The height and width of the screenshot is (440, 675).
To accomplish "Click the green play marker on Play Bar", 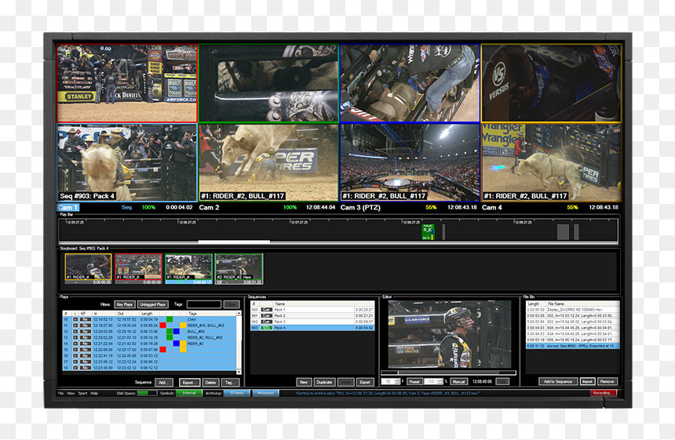I will point(428,232).
